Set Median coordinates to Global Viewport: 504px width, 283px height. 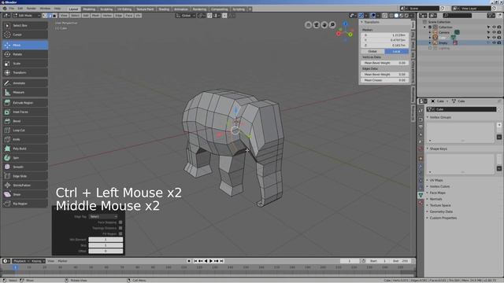click(x=372, y=51)
